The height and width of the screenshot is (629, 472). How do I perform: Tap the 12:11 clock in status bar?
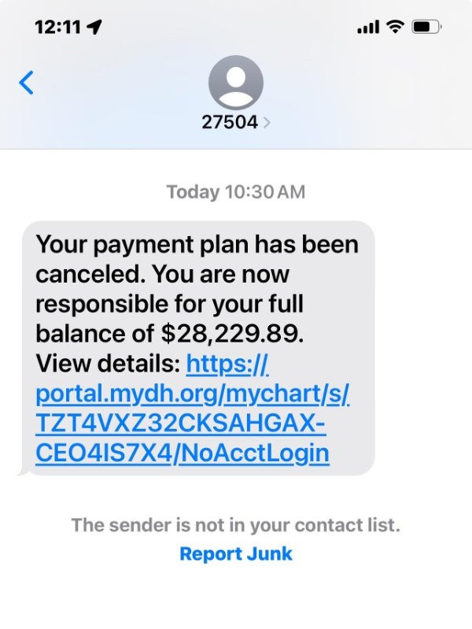click(57, 28)
